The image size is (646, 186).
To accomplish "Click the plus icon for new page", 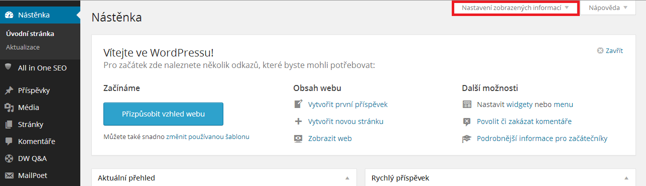I will (x=298, y=121).
